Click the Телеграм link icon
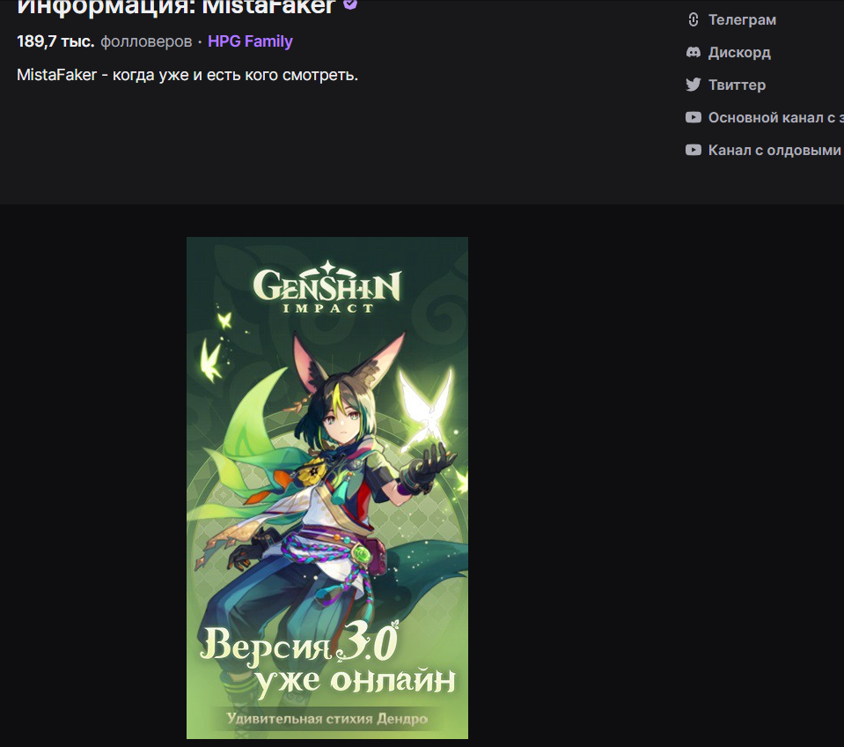Viewport: 844px width, 747px height. tap(694, 20)
